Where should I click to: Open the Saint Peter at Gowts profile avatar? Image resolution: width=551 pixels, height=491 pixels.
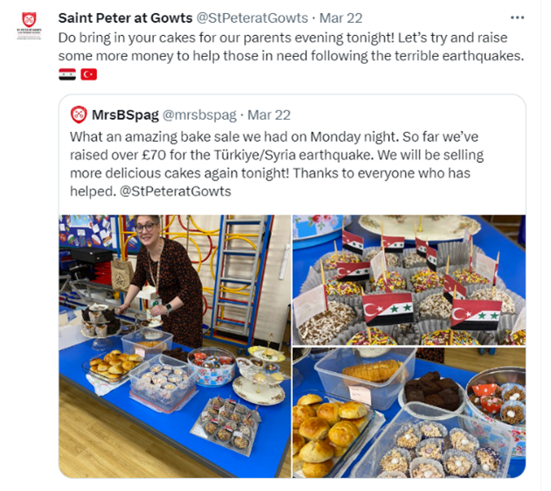(29, 25)
